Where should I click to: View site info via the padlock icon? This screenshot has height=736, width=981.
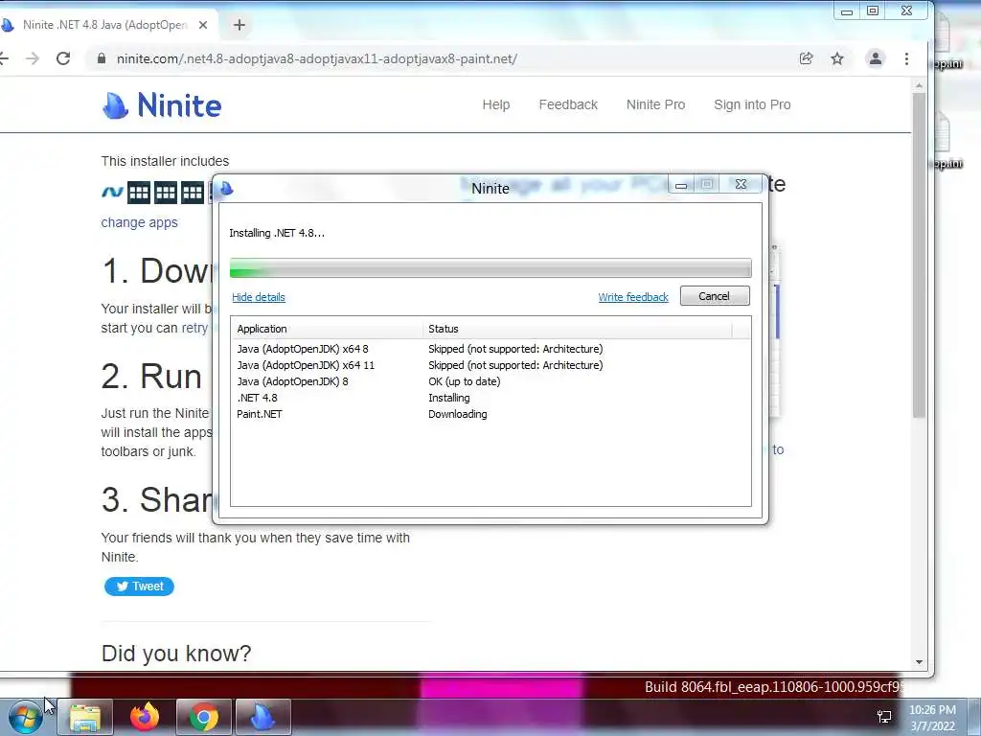coord(102,58)
